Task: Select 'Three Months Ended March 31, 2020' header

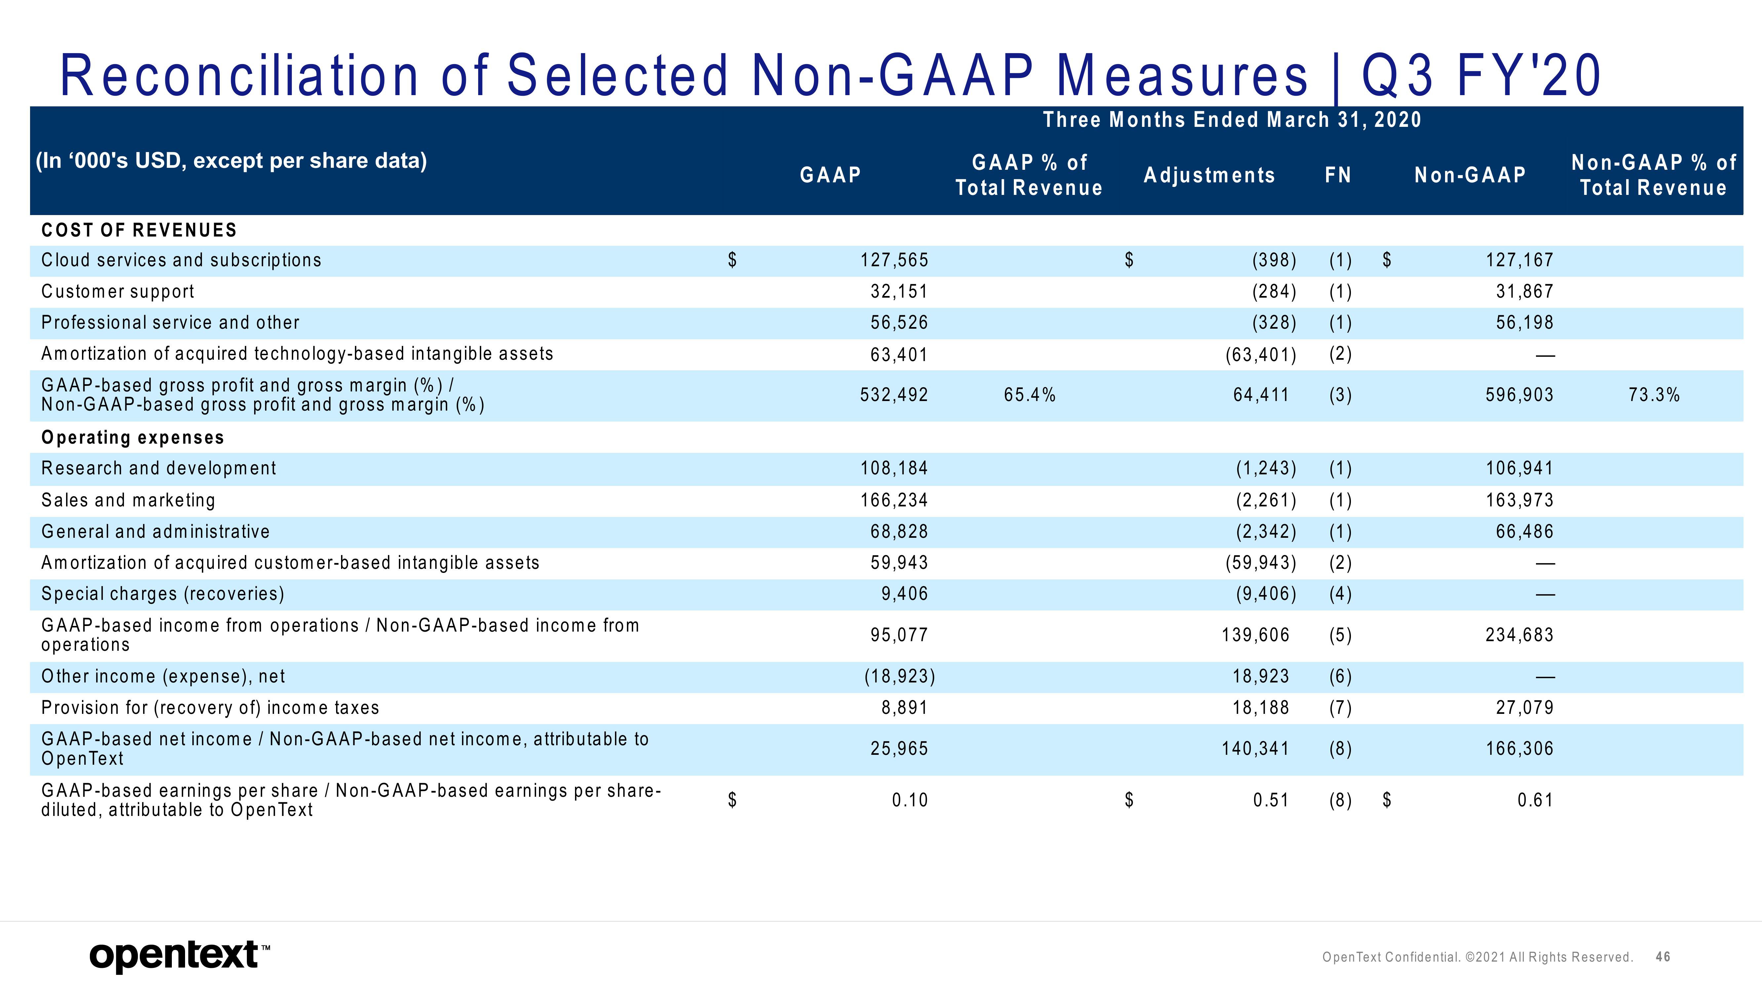Action: [x=1232, y=120]
